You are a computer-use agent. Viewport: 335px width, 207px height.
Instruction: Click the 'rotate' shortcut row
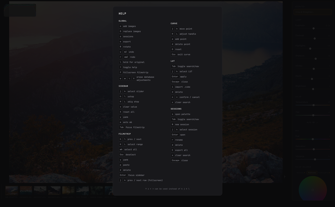pos(125,47)
